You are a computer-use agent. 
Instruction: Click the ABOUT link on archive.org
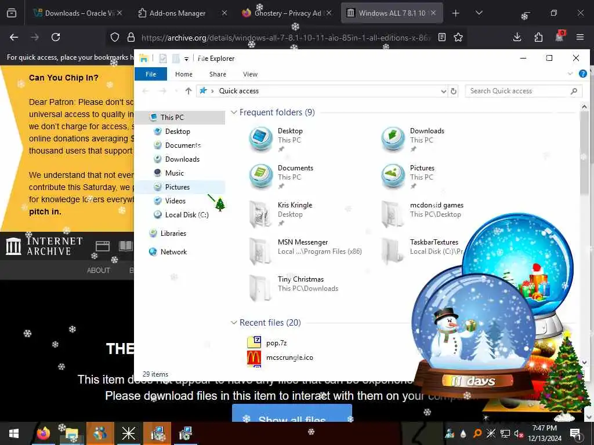(99, 270)
